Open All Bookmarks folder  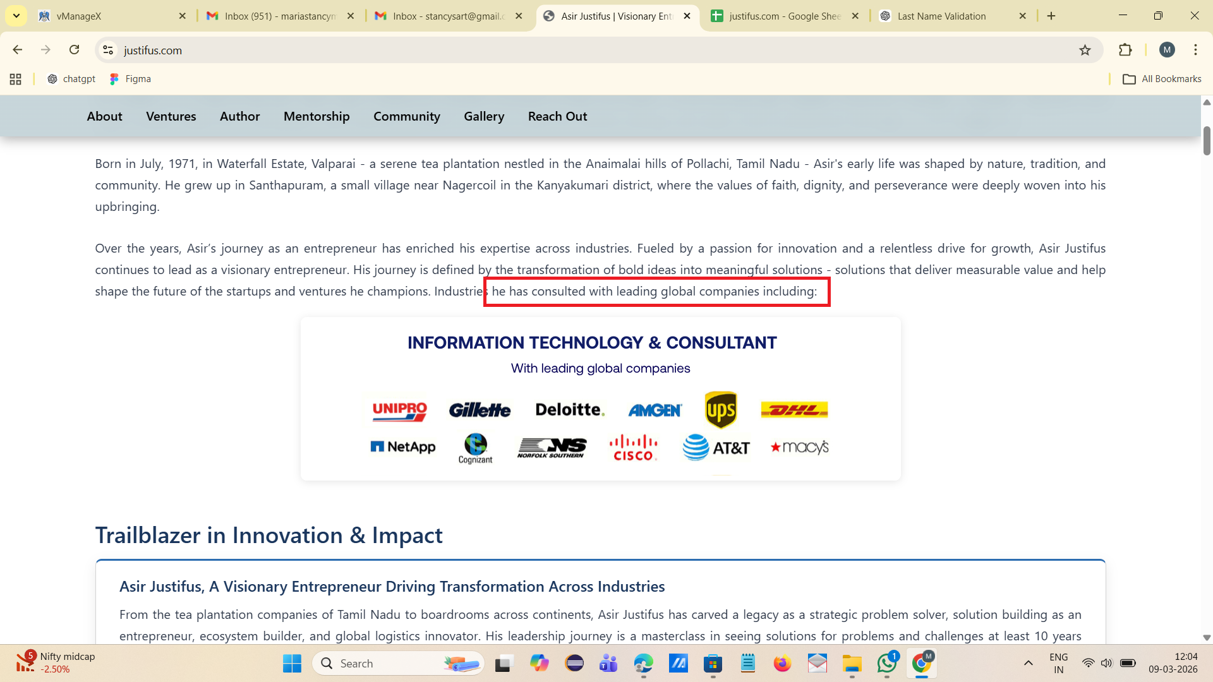1162,79
